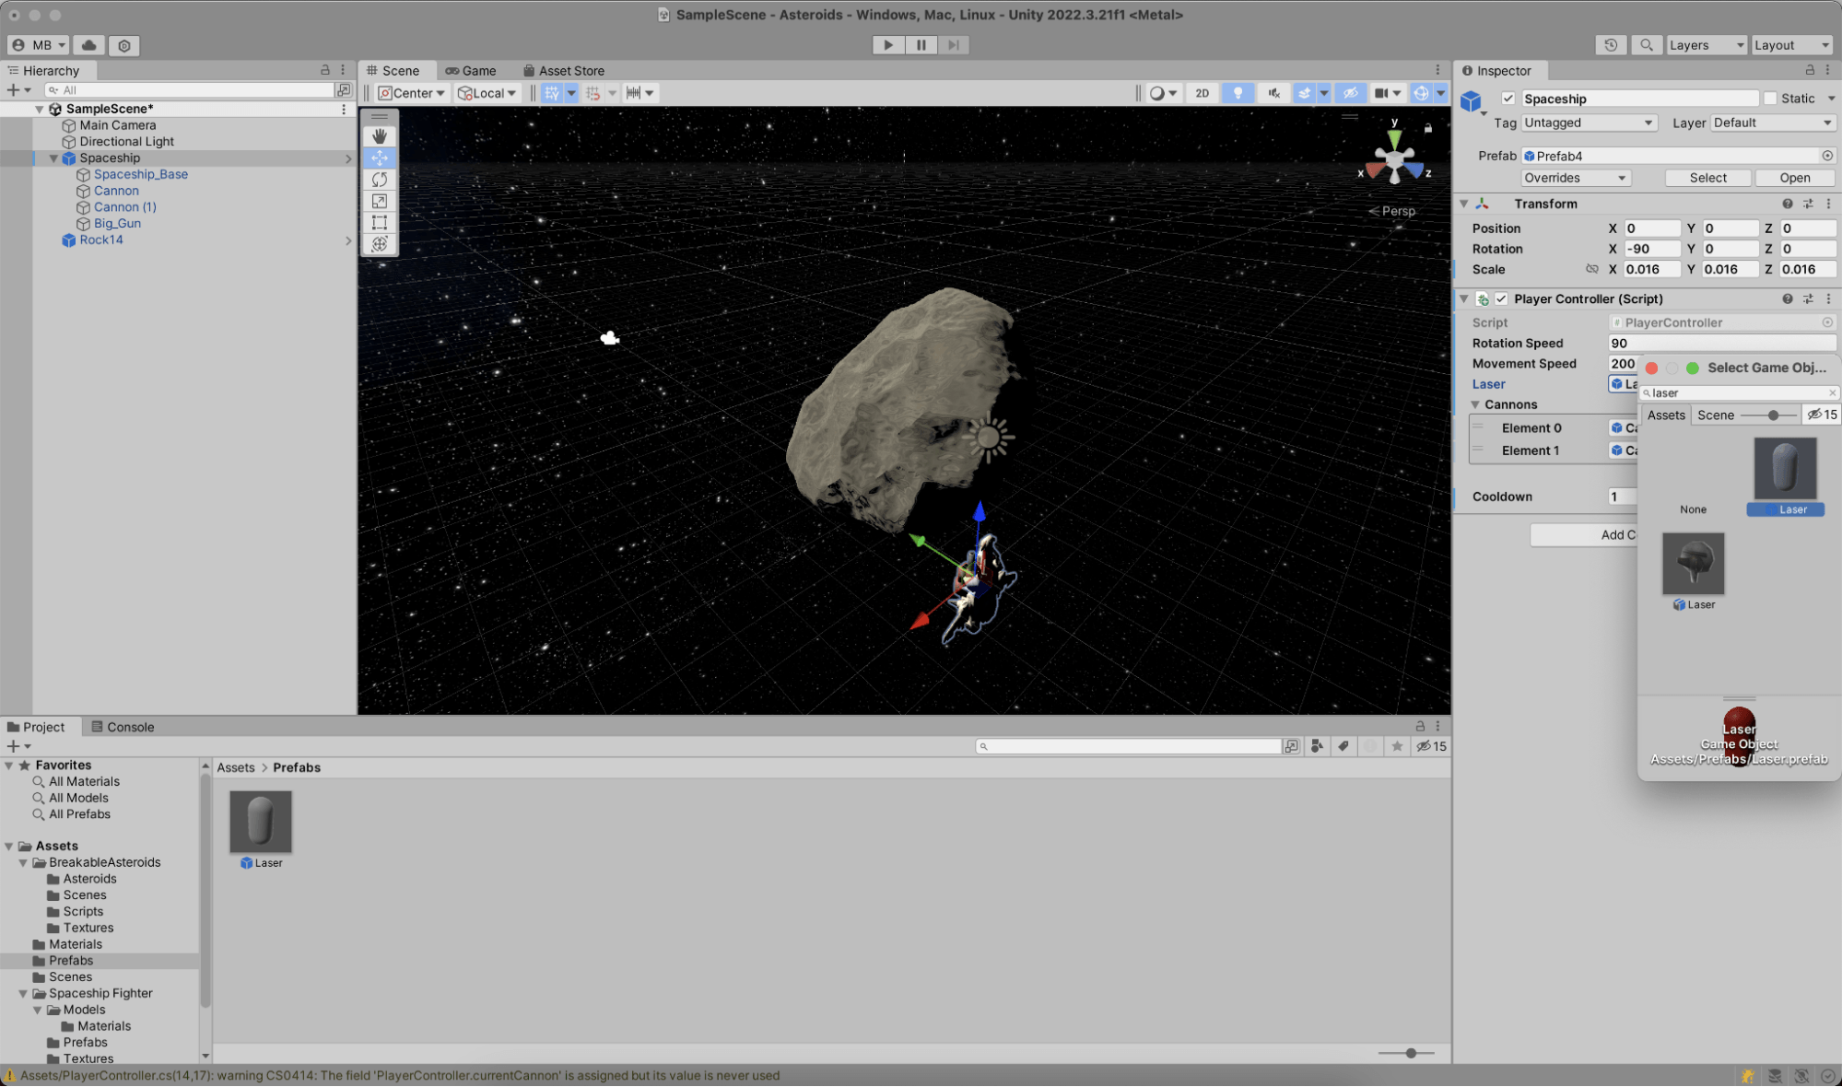Image resolution: width=1842 pixels, height=1087 pixels.
Task: Disable the Player Controller script checkbox
Action: 1502,298
